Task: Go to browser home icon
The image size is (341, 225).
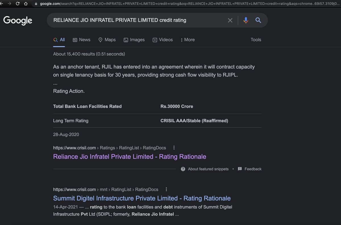Action: [26, 4]
